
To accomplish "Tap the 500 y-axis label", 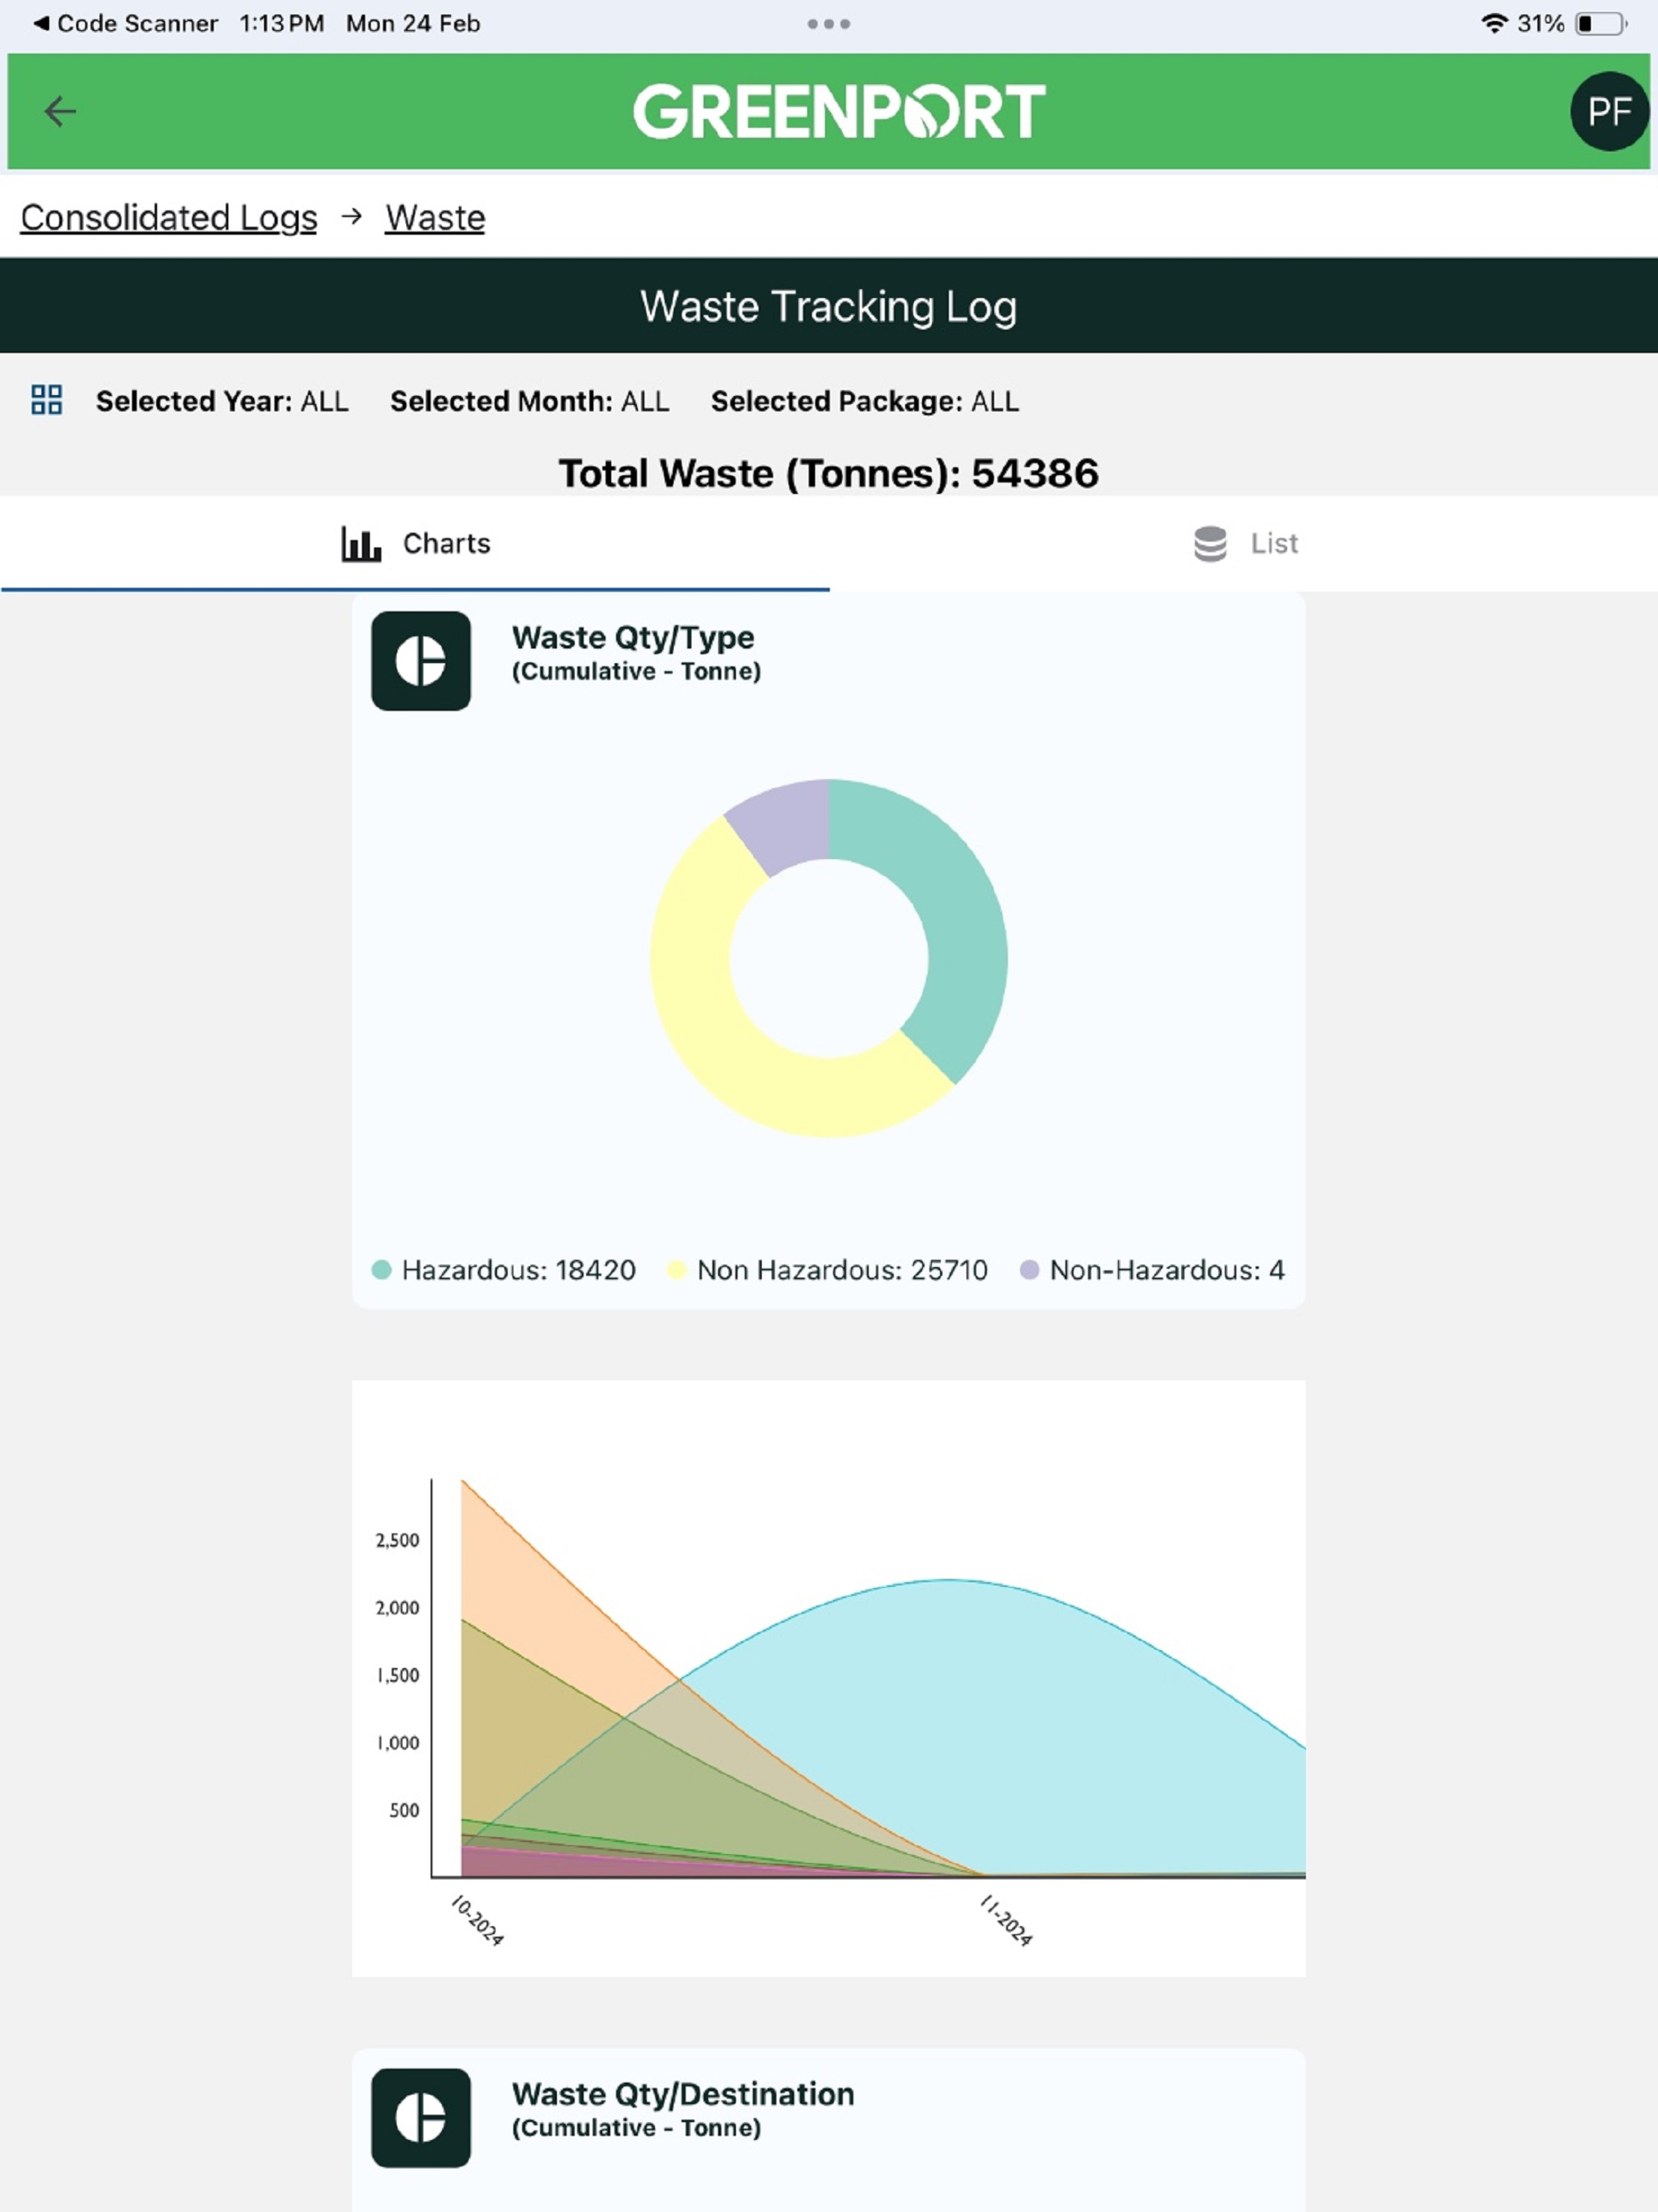I will [404, 1810].
